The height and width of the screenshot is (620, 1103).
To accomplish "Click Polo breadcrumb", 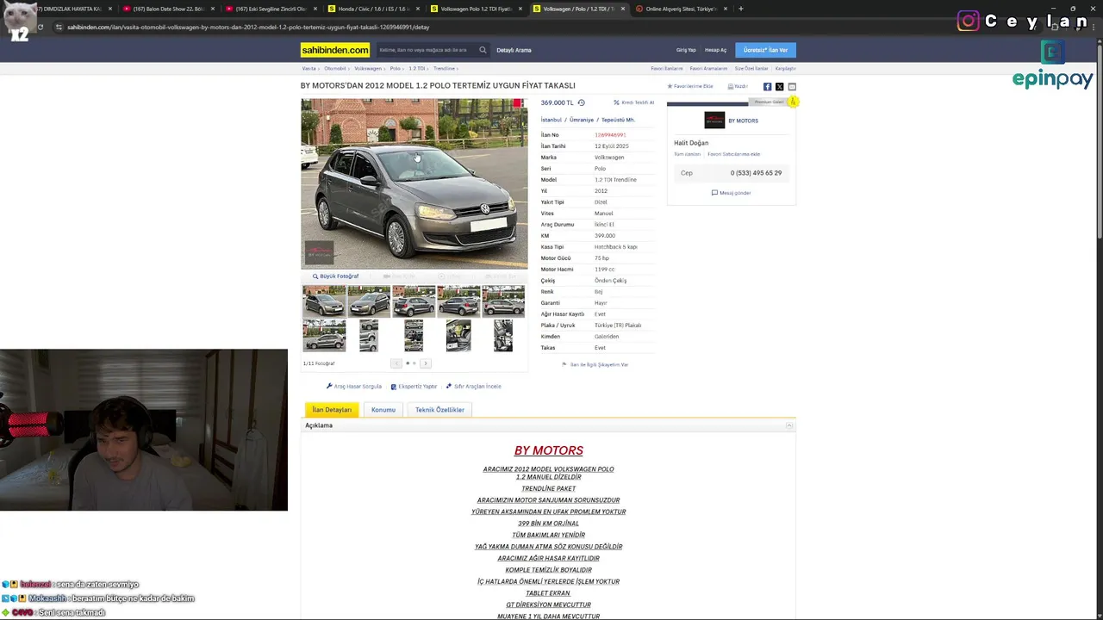I will coord(396,68).
